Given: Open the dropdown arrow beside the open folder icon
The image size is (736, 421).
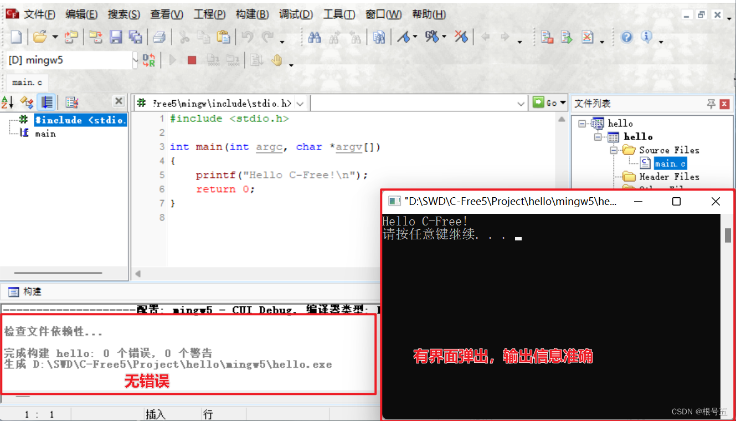Looking at the screenshot, I should pos(55,38).
